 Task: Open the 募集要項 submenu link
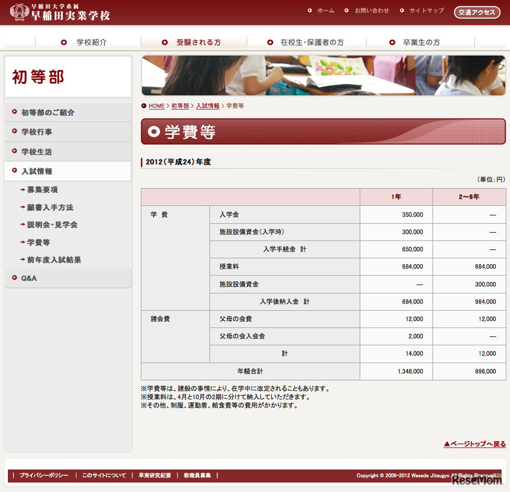42,190
